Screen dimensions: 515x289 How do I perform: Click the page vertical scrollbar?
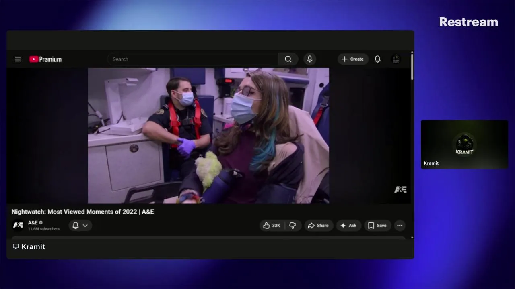click(412, 66)
